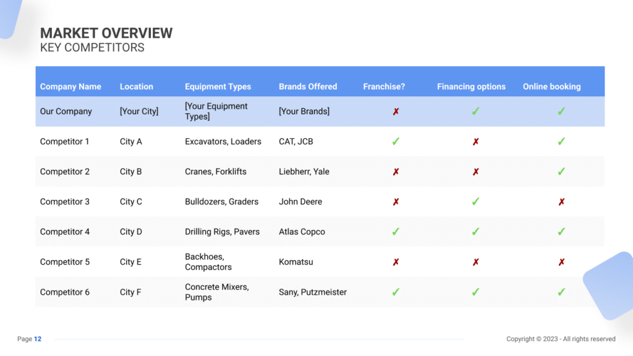The height and width of the screenshot is (356, 633).
Task: Select Competitor 3 Financing options checkmark
Action: (x=475, y=201)
